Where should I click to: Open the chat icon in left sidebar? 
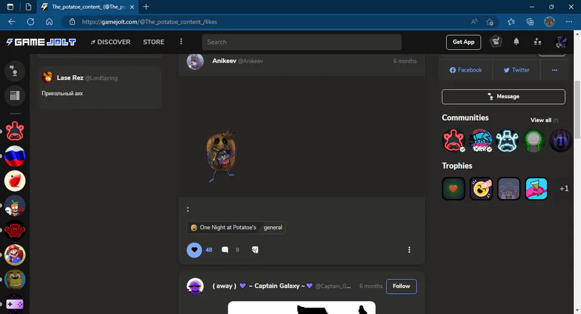click(x=14, y=70)
